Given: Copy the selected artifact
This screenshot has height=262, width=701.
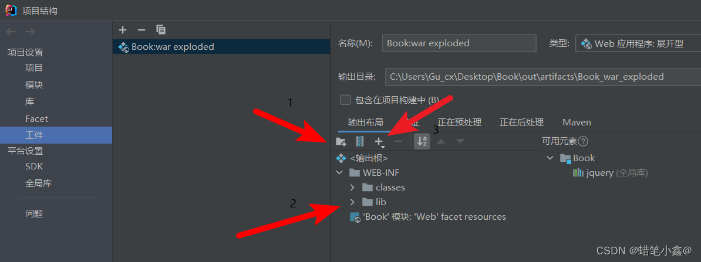Looking at the screenshot, I should (x=161, y=30).
